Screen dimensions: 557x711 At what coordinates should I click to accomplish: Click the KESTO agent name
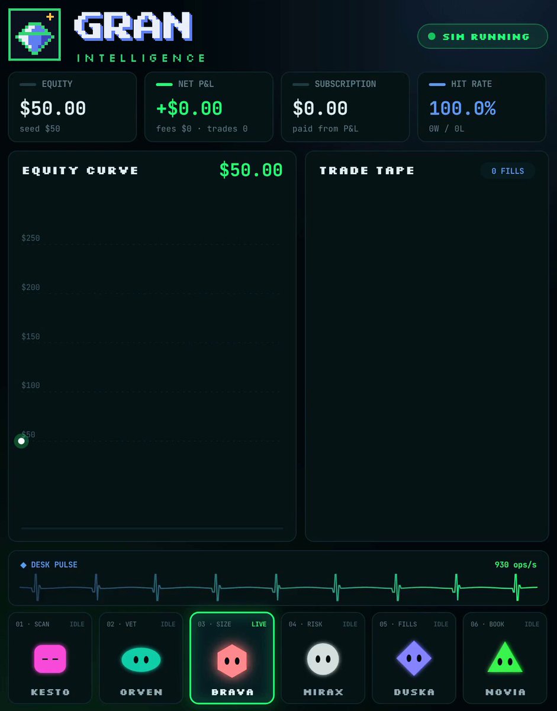(x=50, y=692)
